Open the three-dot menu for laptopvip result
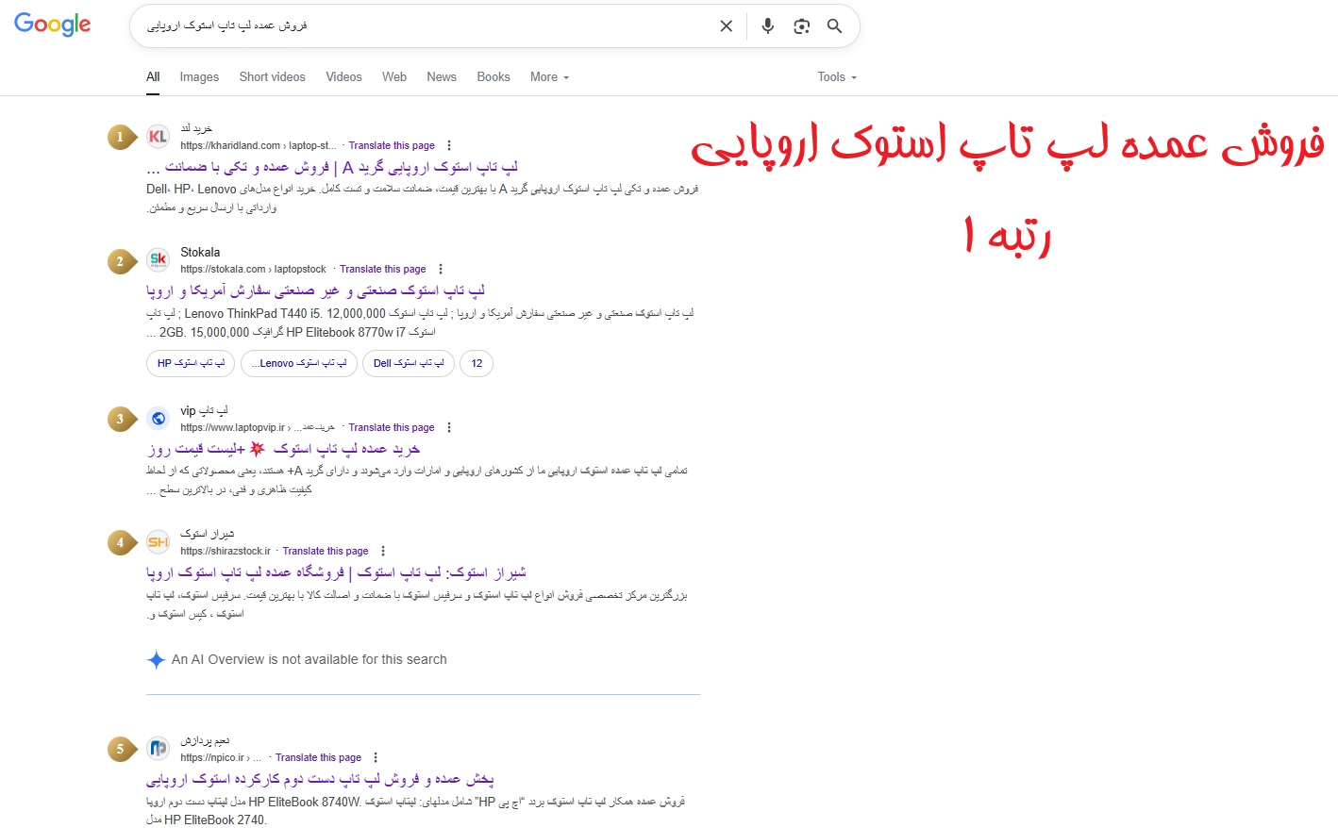Viewport: 1338px width, 828px height. [x=449, y=428]
